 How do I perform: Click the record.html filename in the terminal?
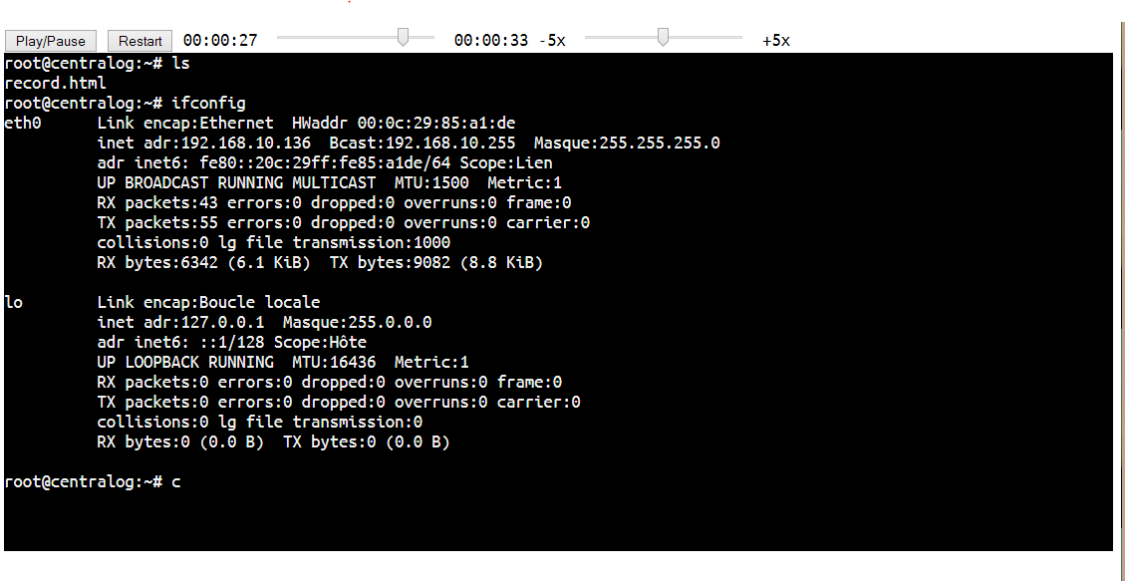coord(55,83)
